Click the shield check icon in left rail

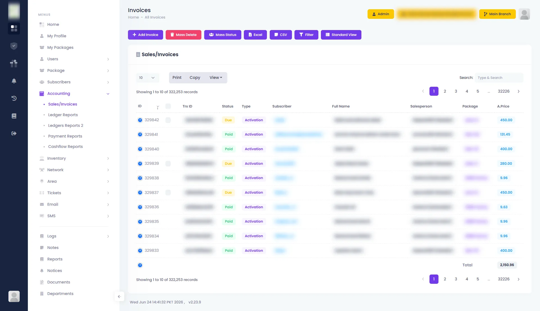[14, 46]
